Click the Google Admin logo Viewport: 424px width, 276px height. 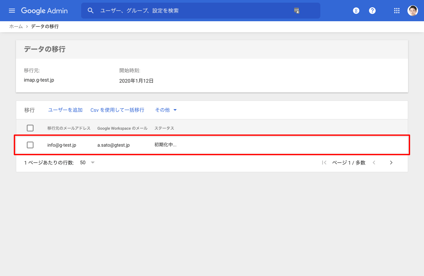tap(44, 11)
